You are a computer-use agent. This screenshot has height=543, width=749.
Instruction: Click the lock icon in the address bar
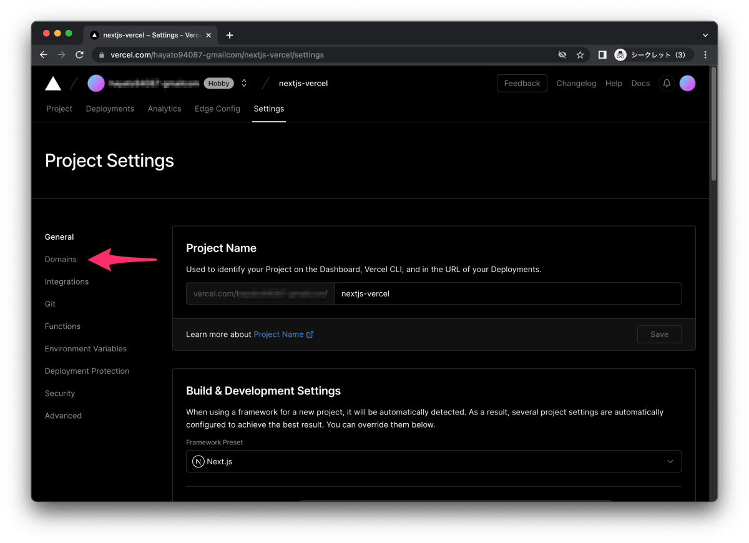102,55
